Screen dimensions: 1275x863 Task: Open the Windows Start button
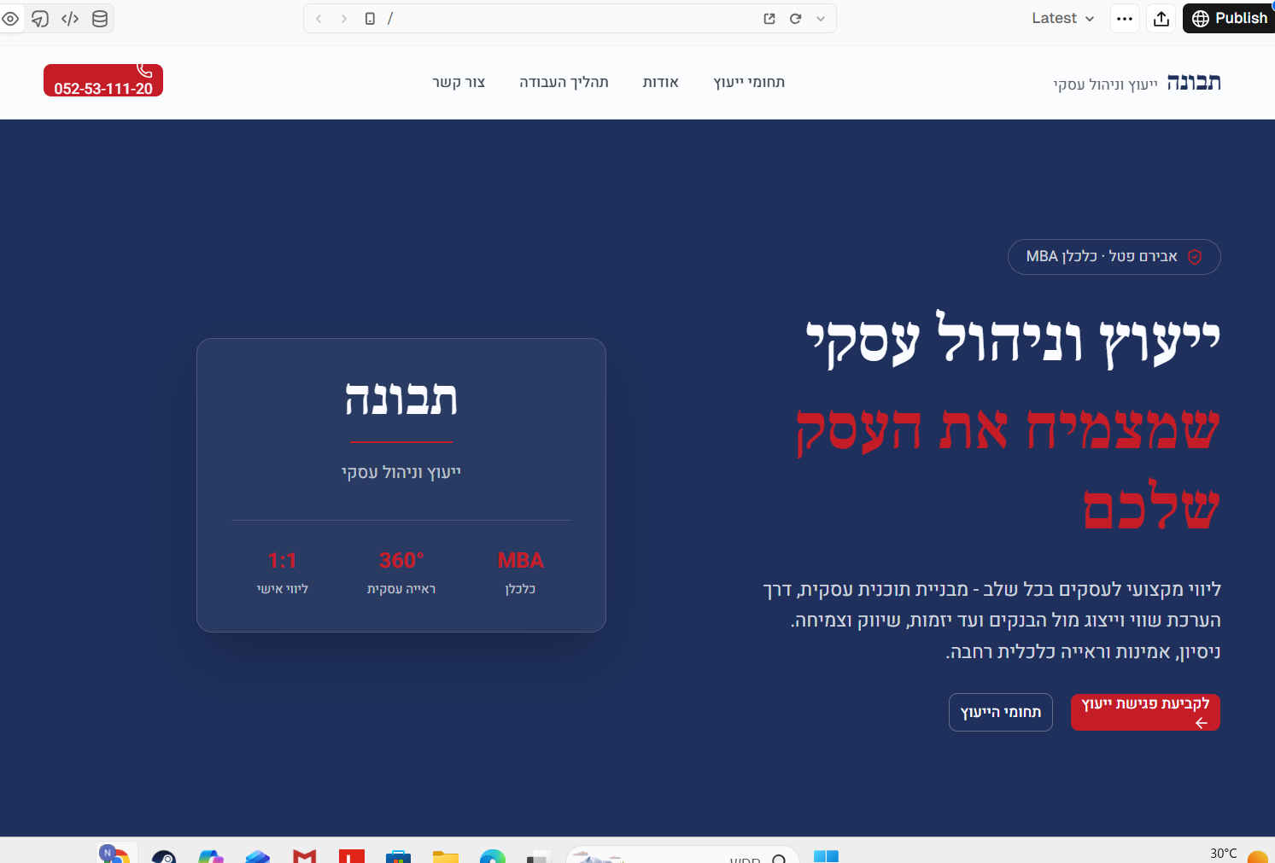tap(826, 856)
